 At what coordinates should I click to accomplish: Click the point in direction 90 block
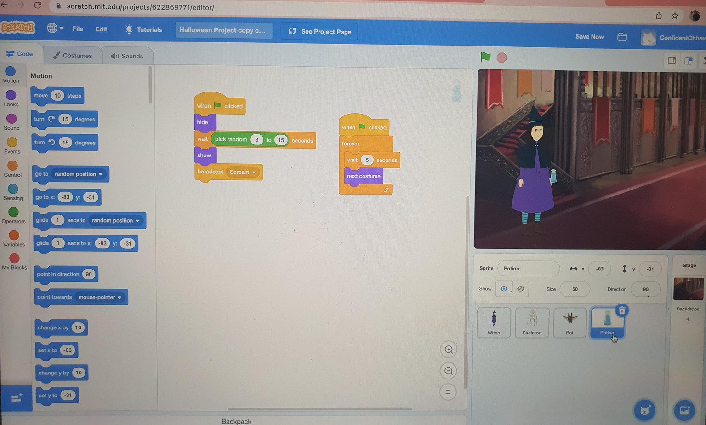[x=66, y=274]
